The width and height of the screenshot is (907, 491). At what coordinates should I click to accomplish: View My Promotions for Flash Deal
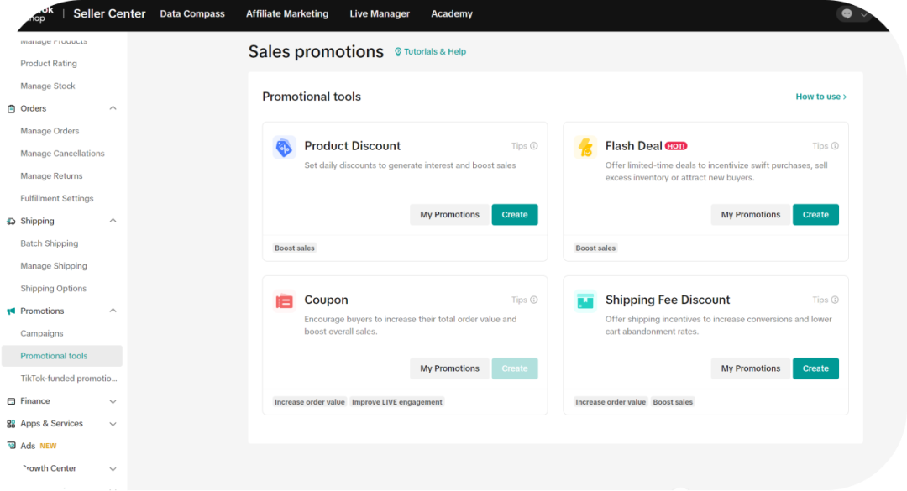pyautogui.click(x=750, y=215)
